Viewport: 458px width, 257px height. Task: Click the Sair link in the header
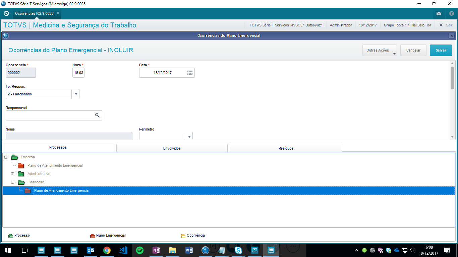click(x=449, y=25)
